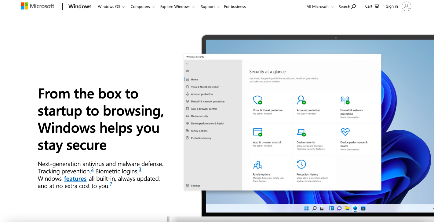Open the shopping Cart
This screenshot has height=222, width=434.
point(372,6)
